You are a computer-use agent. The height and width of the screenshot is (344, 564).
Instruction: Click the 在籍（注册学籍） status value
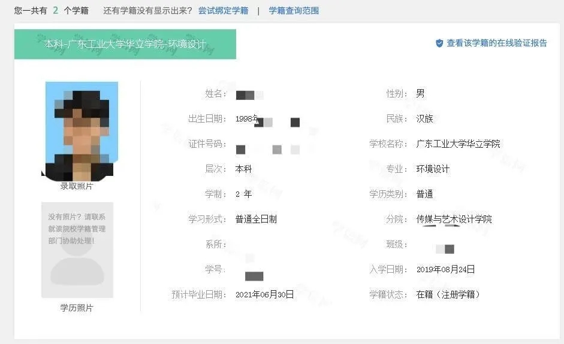click(448, 294)
